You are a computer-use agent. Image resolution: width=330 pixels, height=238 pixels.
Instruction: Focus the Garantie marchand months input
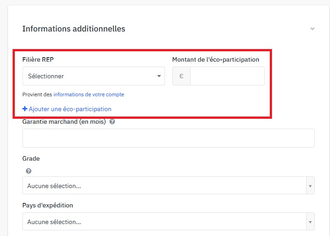tap(168, 138)
